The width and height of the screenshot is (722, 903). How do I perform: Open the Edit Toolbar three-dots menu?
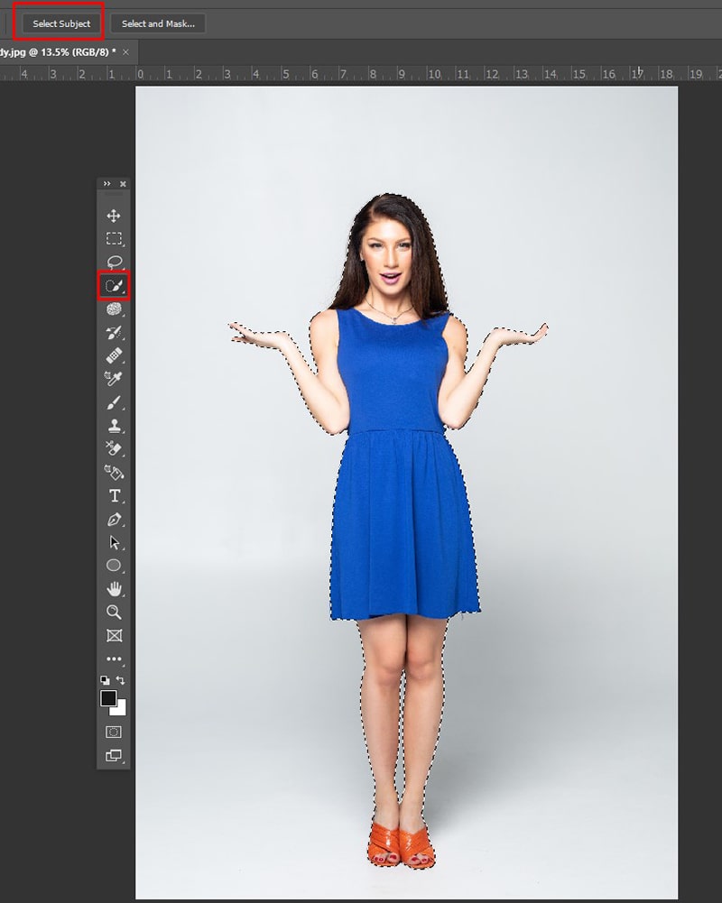[114, 659]
